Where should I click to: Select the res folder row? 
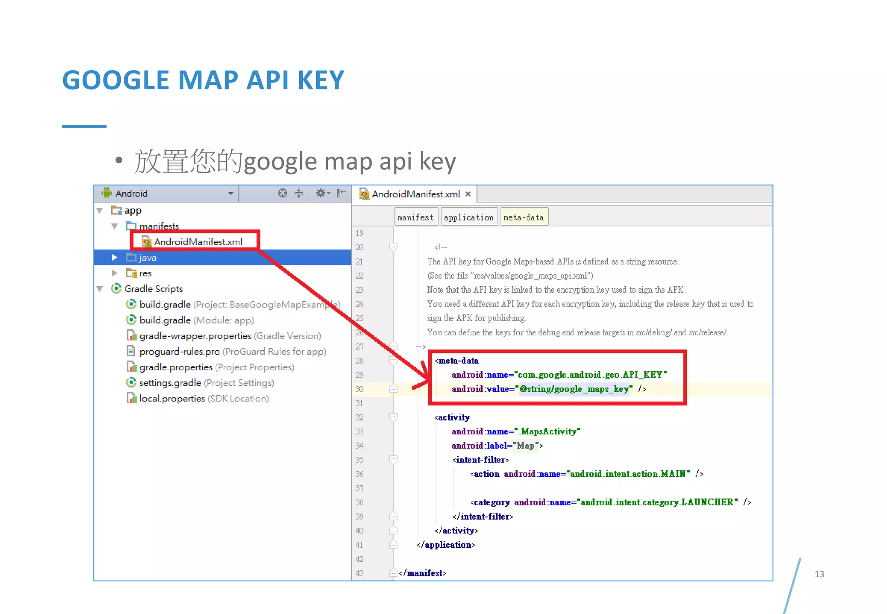[x=145, y=273]
